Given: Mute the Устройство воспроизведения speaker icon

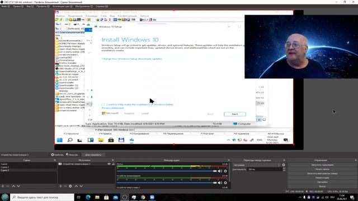Looking at the screenshot, I should [220, 183].
